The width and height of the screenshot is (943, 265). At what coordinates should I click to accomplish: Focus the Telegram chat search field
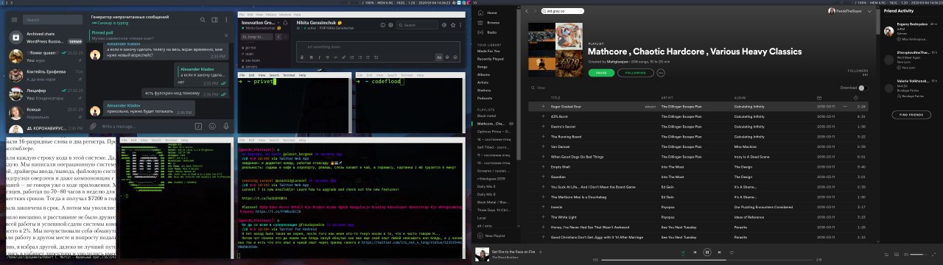tap(52, 20)
